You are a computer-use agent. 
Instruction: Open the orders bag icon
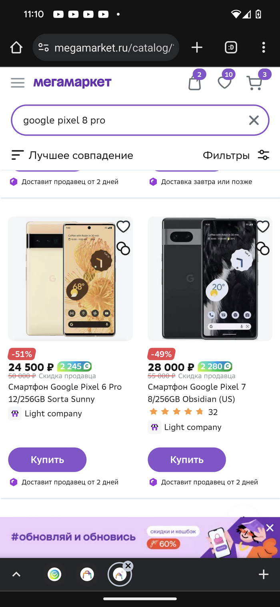pos(195,83)
